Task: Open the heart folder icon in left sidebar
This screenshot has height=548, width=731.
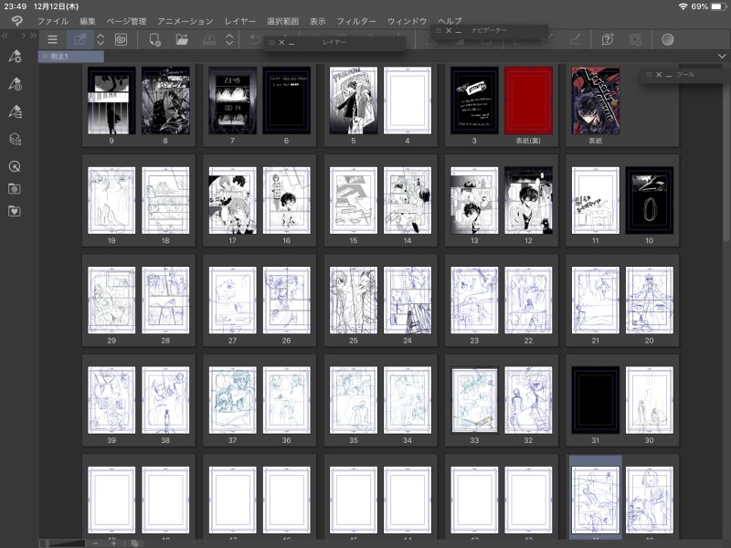Action: [x=15, y=211]
